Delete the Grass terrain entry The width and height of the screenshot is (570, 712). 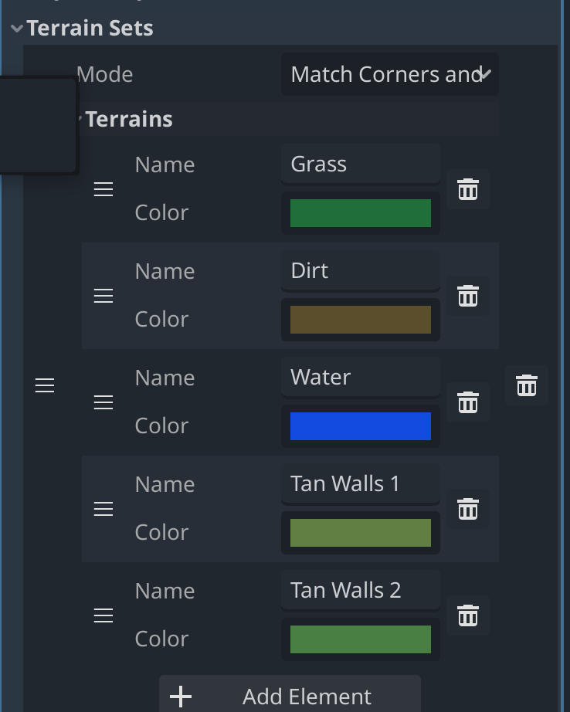click(x=467, y=189)
